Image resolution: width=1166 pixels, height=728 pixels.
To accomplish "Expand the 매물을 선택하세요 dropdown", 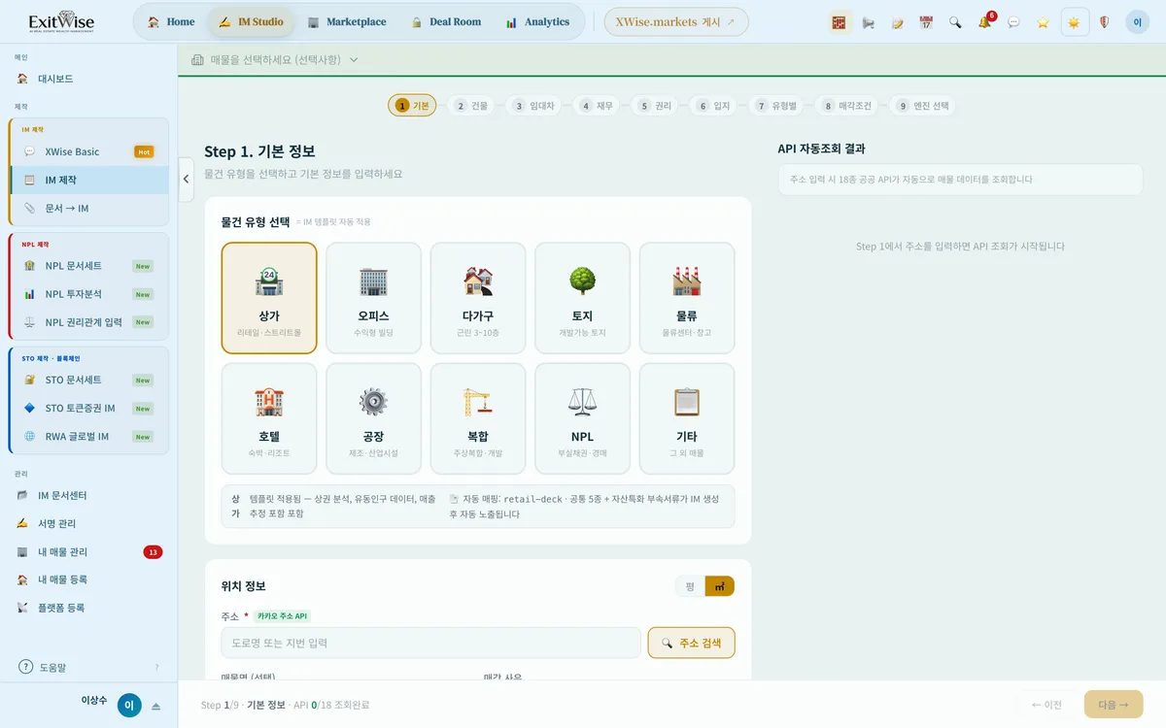I will 275,59.
